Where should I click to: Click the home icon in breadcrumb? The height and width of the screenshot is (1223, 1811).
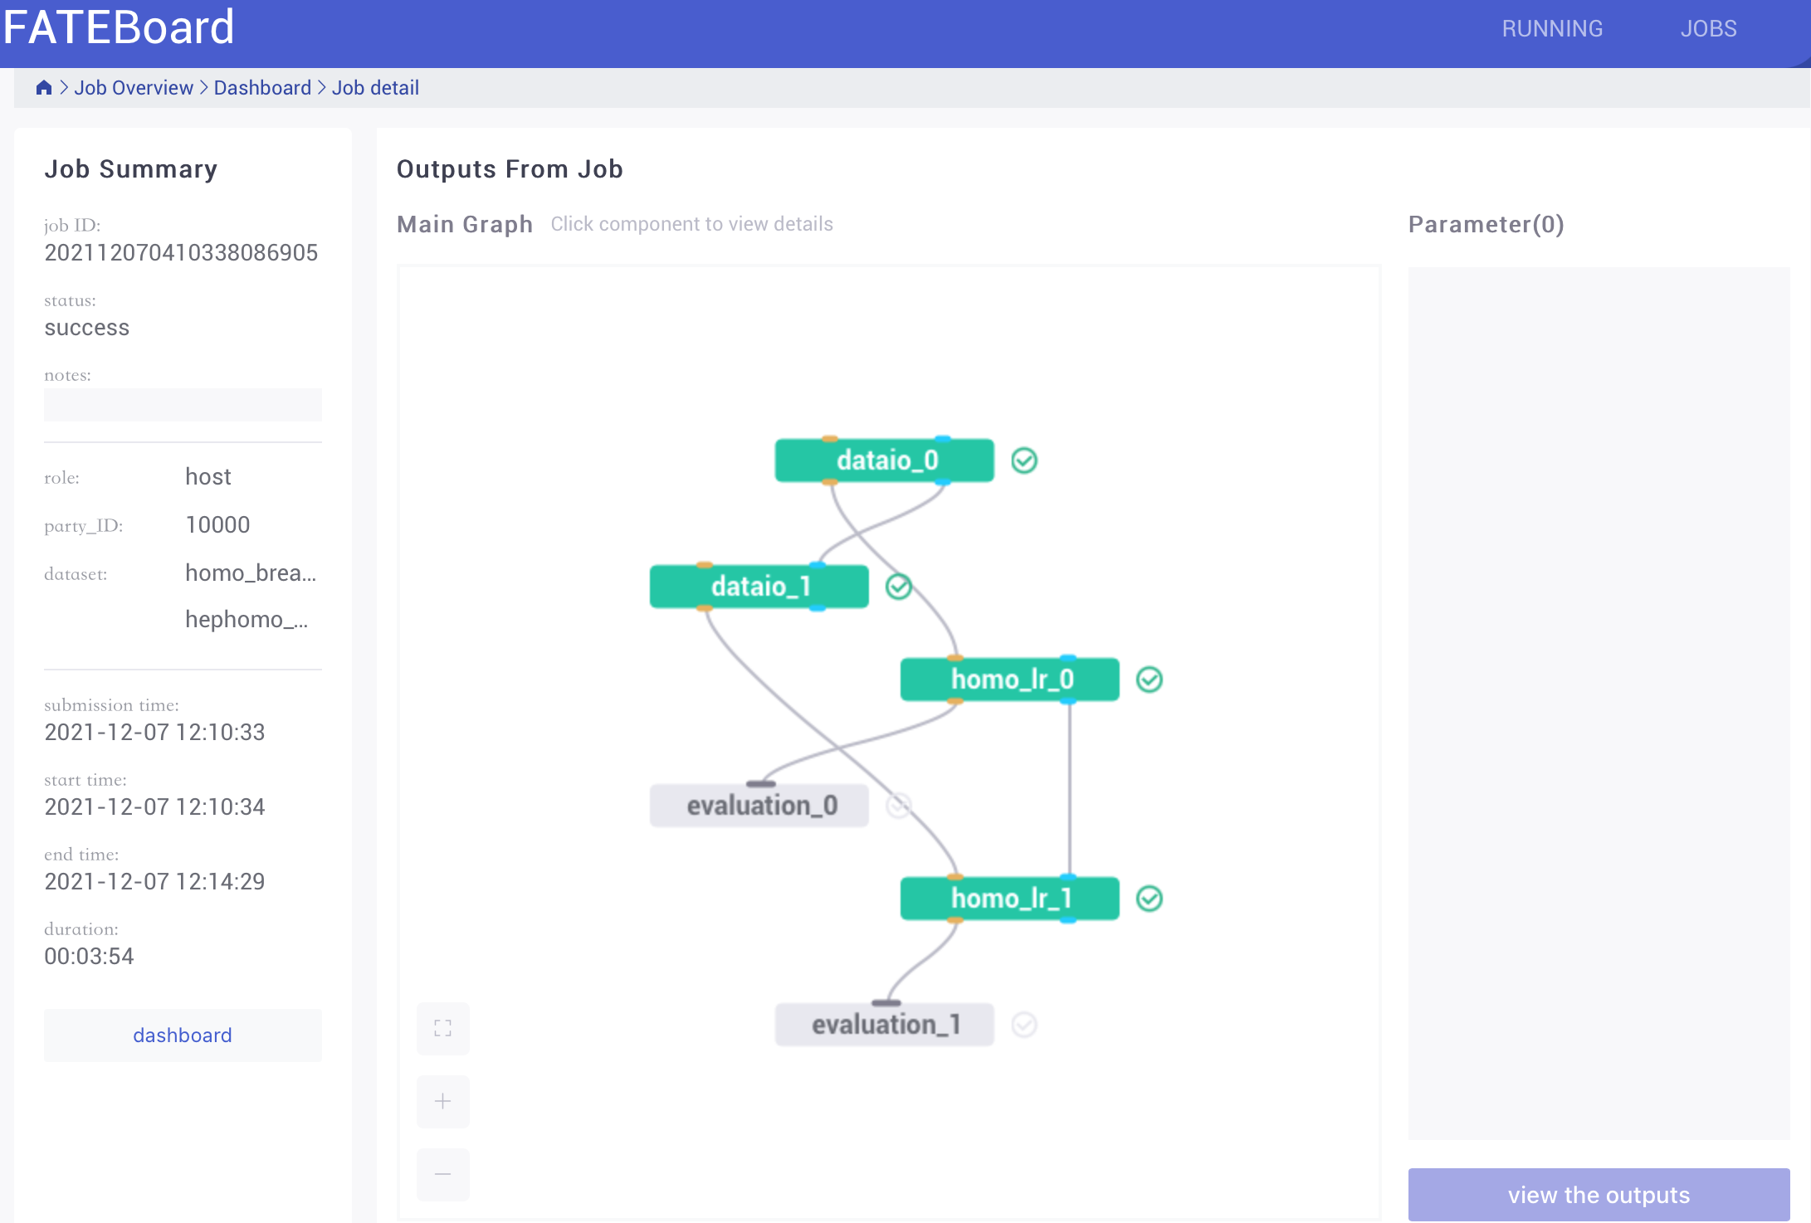point(44,87)
